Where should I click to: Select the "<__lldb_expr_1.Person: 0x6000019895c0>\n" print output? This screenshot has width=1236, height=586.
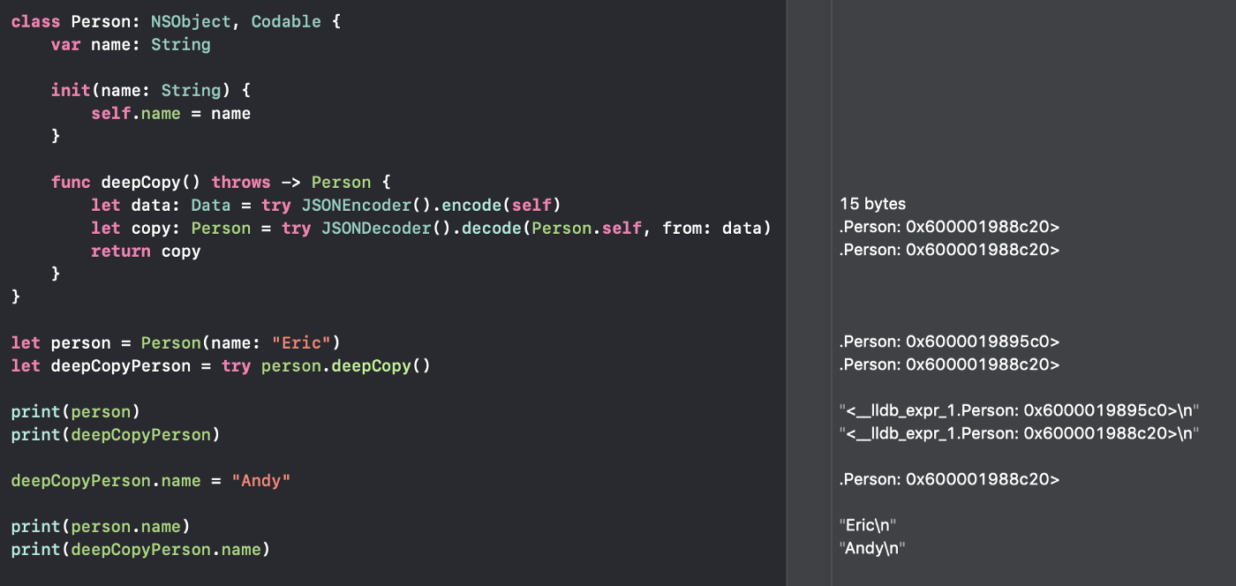[x=1018, y=411]
